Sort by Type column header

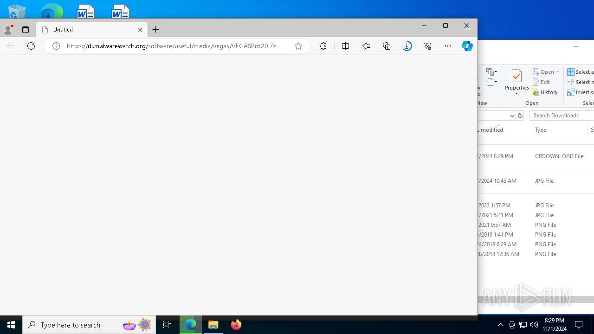tap(560, 130)
